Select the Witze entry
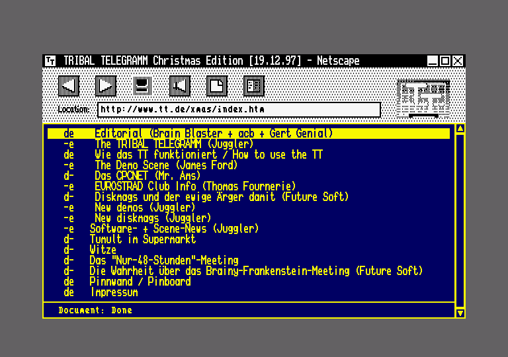The width and height of the screenshot is (508, 357). [103, 250]
